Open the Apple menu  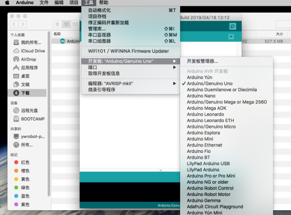[x=7, y=3]
